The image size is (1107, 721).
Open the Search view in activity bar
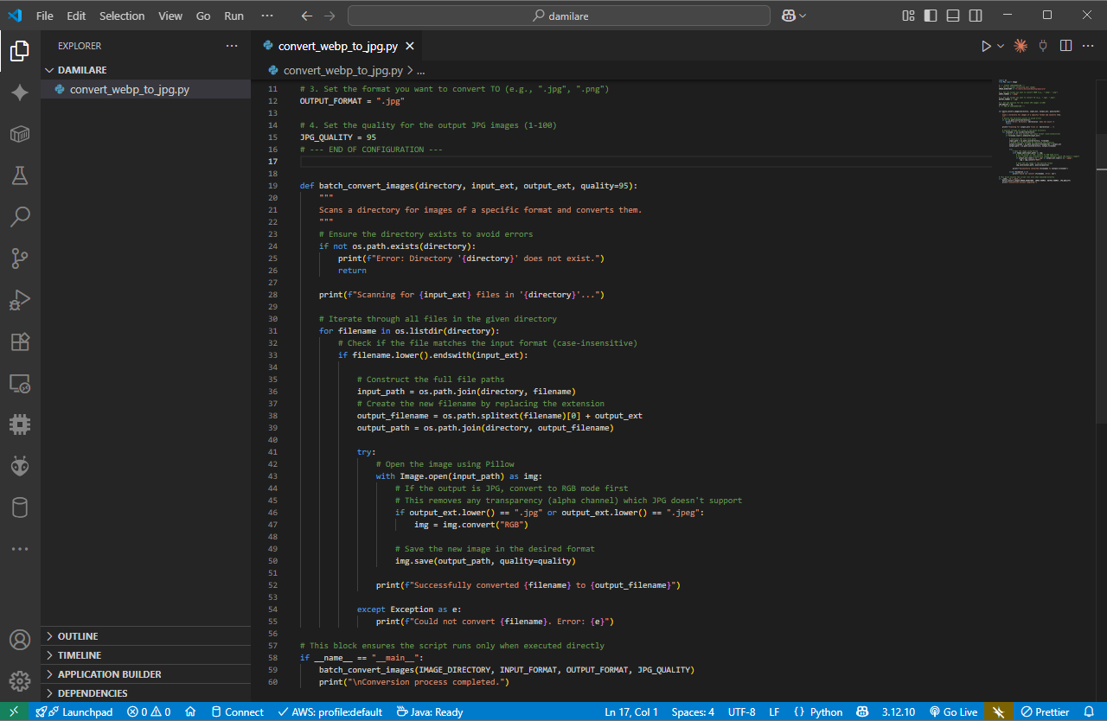click(x=20, y=217)
